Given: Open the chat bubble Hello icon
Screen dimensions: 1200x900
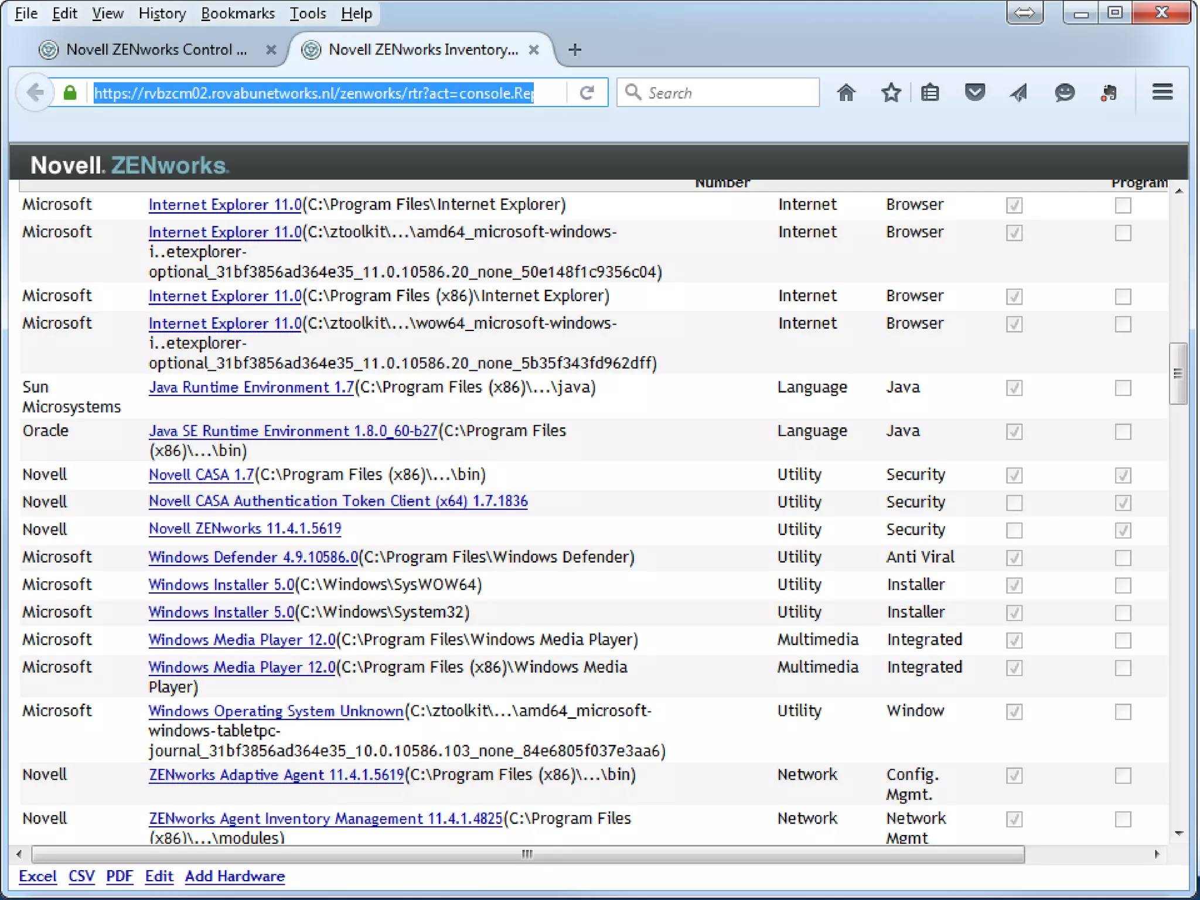Looking at the screenshot, I should tap(1064, 92).
